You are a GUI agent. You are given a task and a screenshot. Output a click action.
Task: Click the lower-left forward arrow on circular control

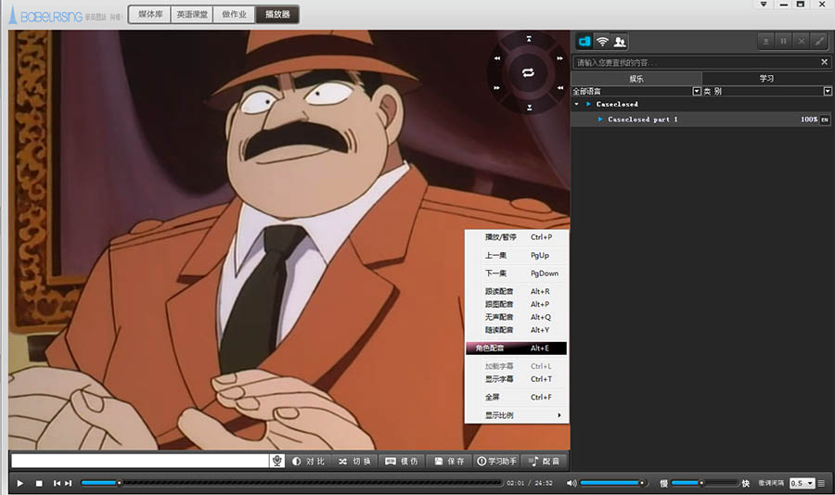tap(497, 87)
